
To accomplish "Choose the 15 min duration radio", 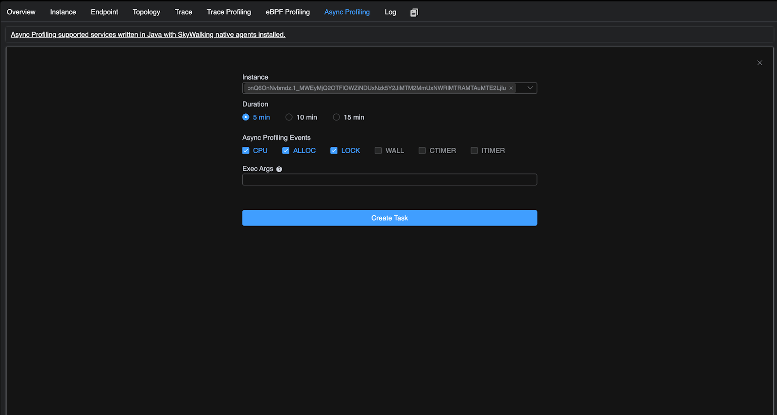I will tap(336, 117).
